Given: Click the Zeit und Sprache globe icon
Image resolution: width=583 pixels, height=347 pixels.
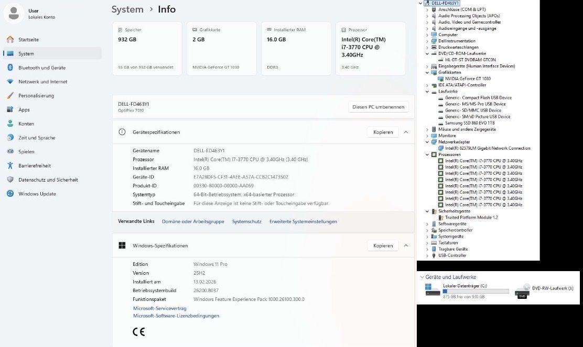Looking at the screenshot, I should (10, 138).
